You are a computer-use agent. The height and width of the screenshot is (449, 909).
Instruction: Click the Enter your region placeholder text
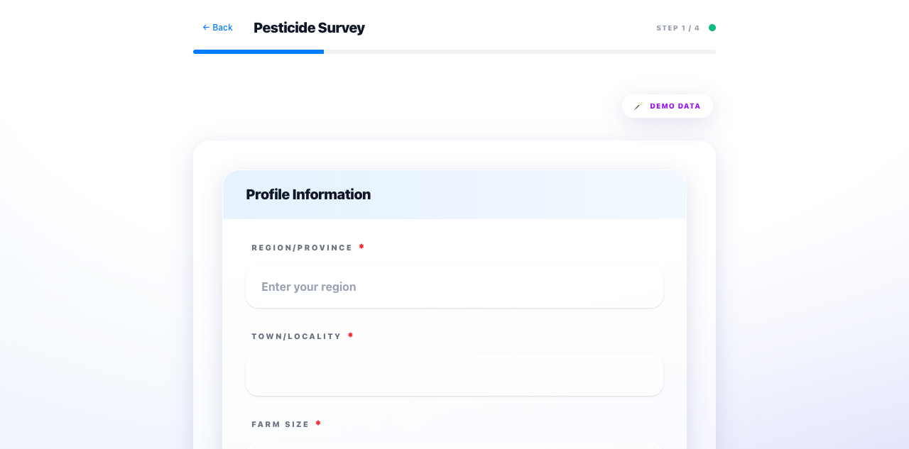coord(308,287)
